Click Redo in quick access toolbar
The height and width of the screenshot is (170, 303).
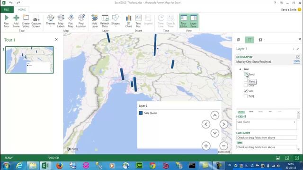coord(18,3)
